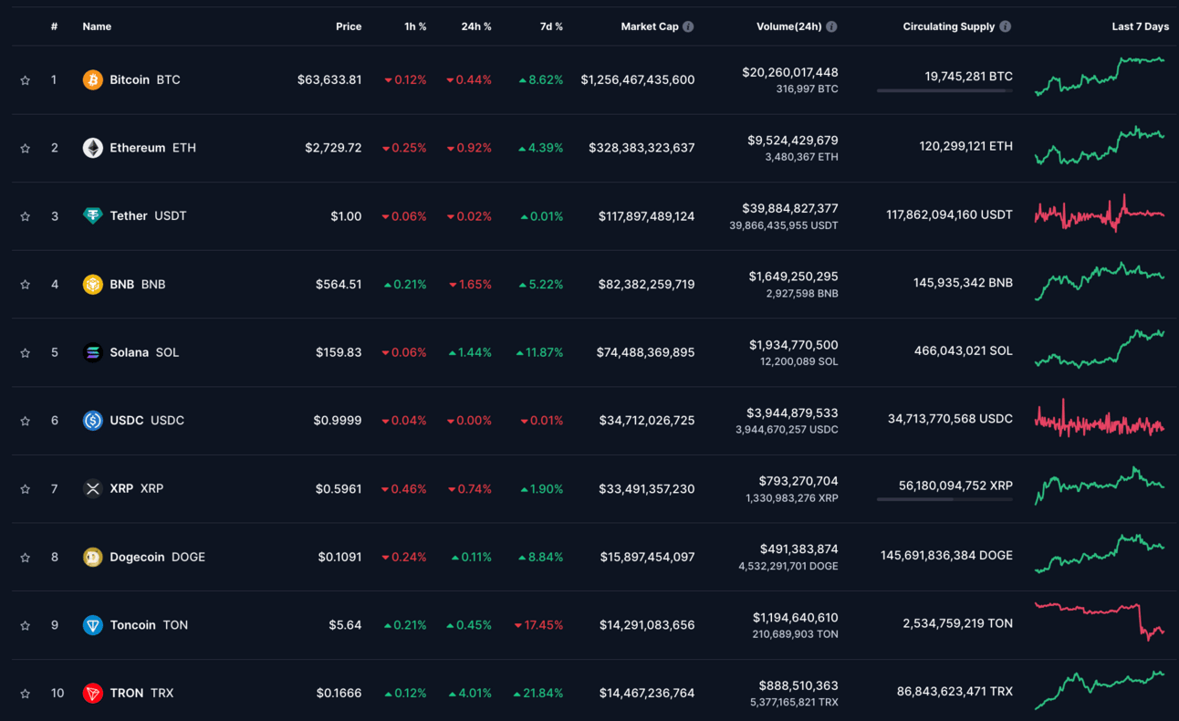Image resolution: width=1179 pixels, height=721 pixels.
Task: Click the blue USDC logo icon
Action: coord(93,421)
